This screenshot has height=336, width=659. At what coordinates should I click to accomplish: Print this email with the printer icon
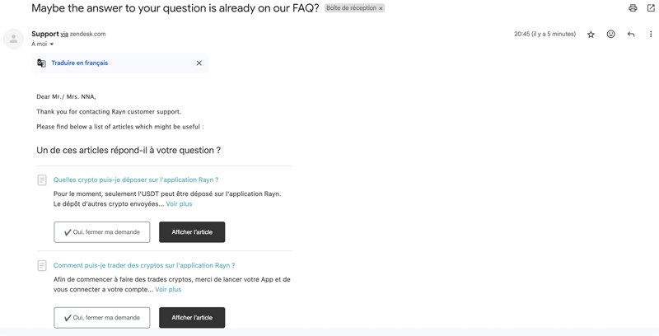(633, 8)
